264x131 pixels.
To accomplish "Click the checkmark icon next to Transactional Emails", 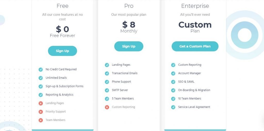I will pyautogui.click(x=107, y=73).
